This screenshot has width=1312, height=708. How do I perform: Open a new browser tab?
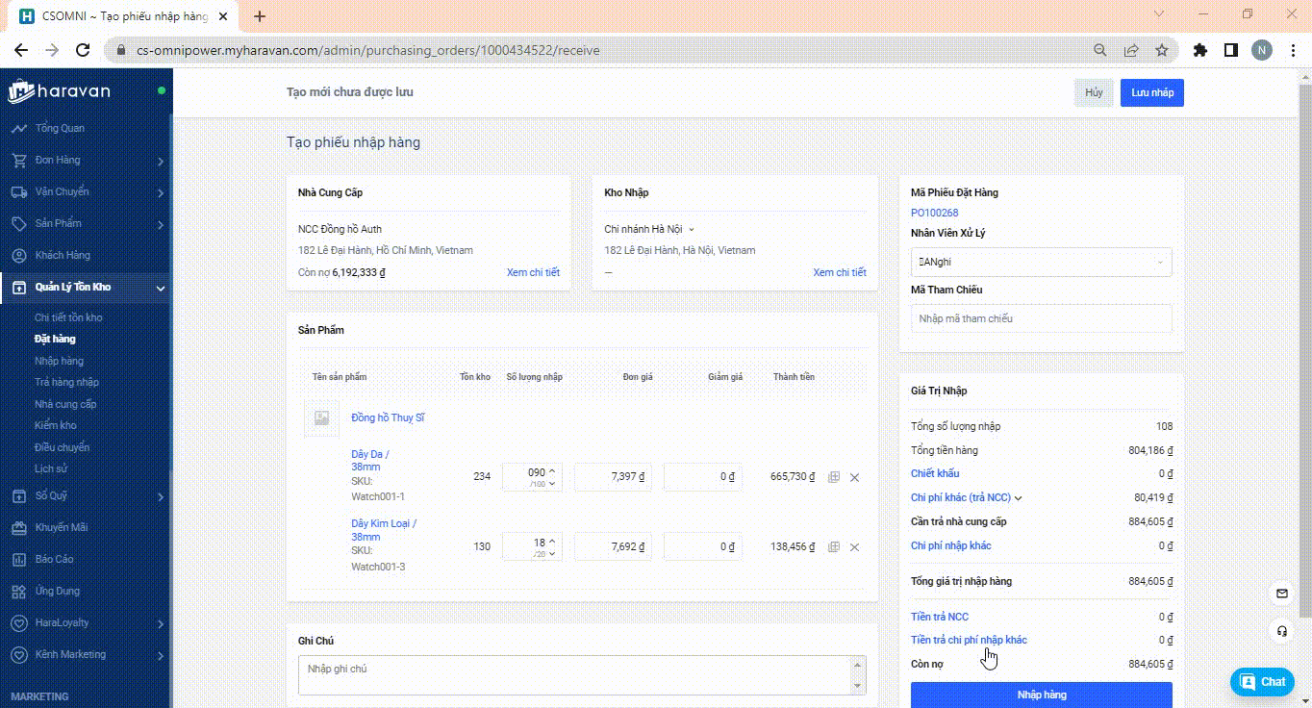coord(260,15)
